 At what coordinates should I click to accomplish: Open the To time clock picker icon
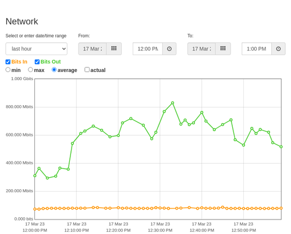(278, 49)
